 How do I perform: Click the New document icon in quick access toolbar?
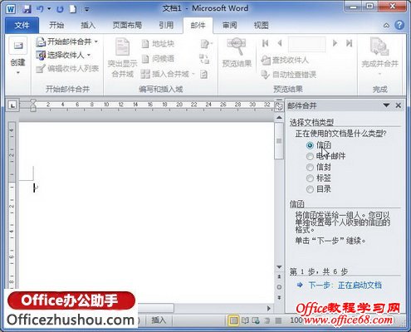click(x=73, y=9)
